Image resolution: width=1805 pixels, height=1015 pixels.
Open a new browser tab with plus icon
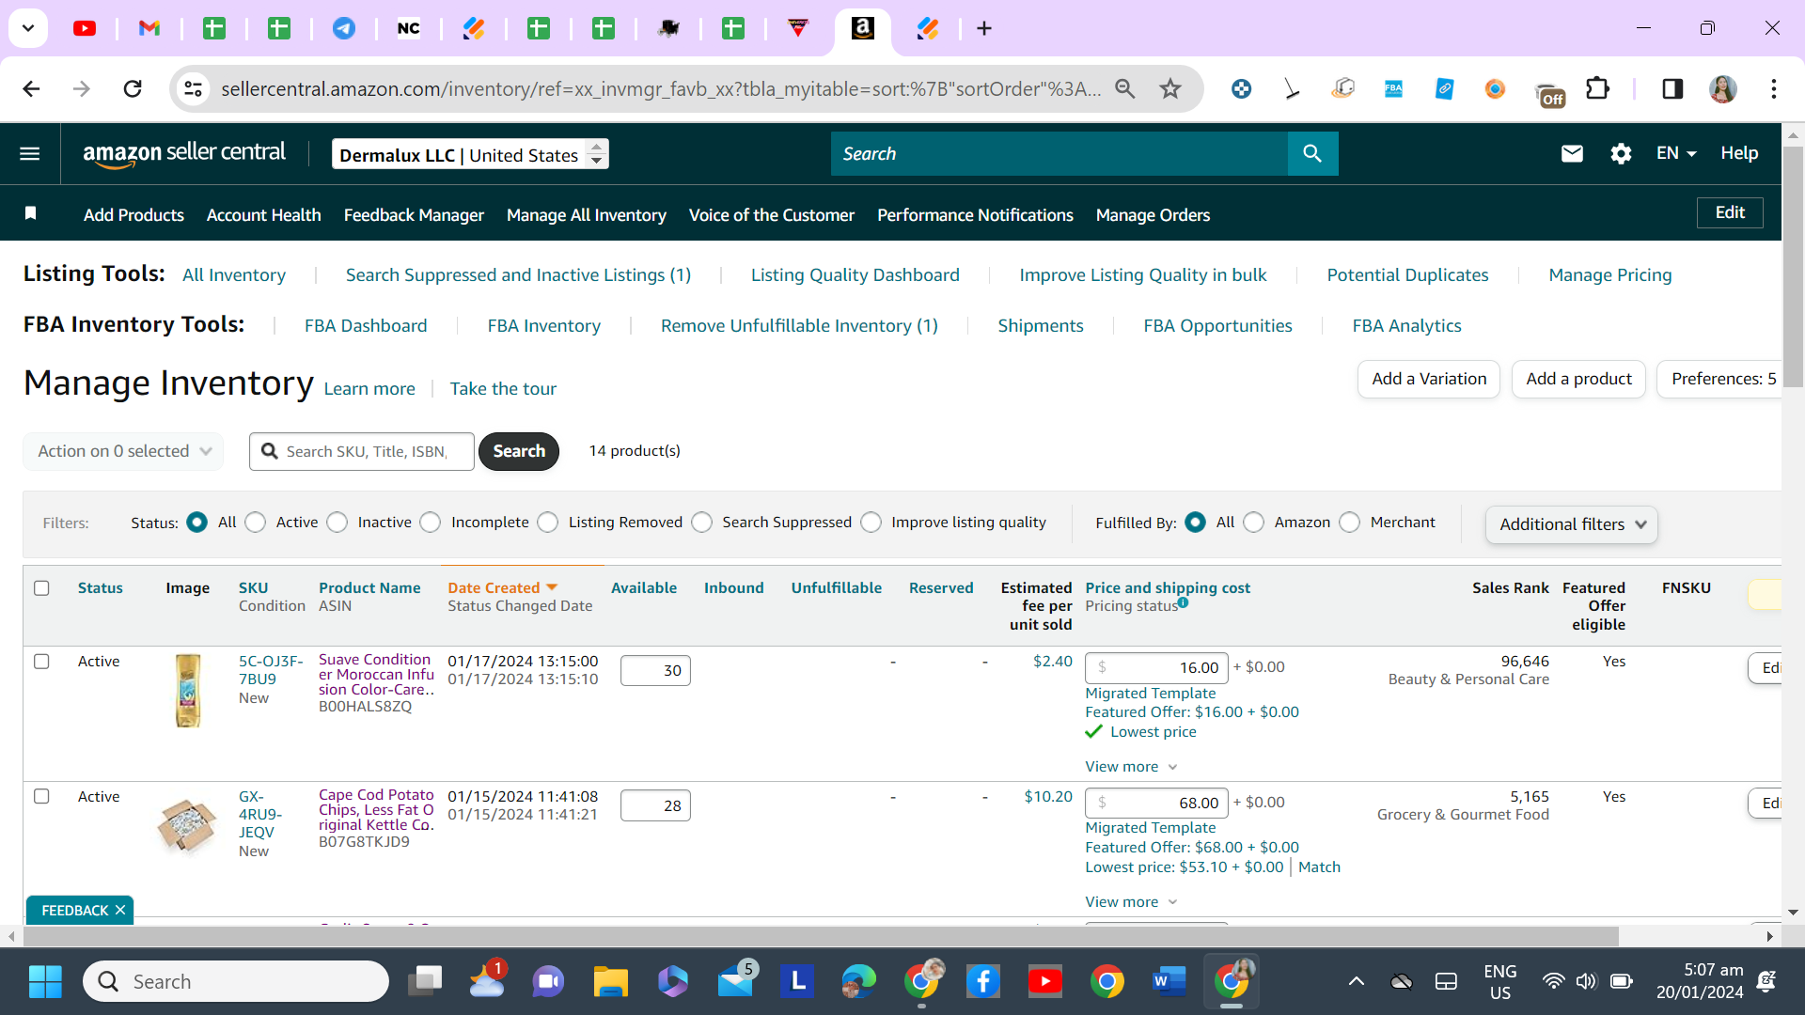[984, 28]
